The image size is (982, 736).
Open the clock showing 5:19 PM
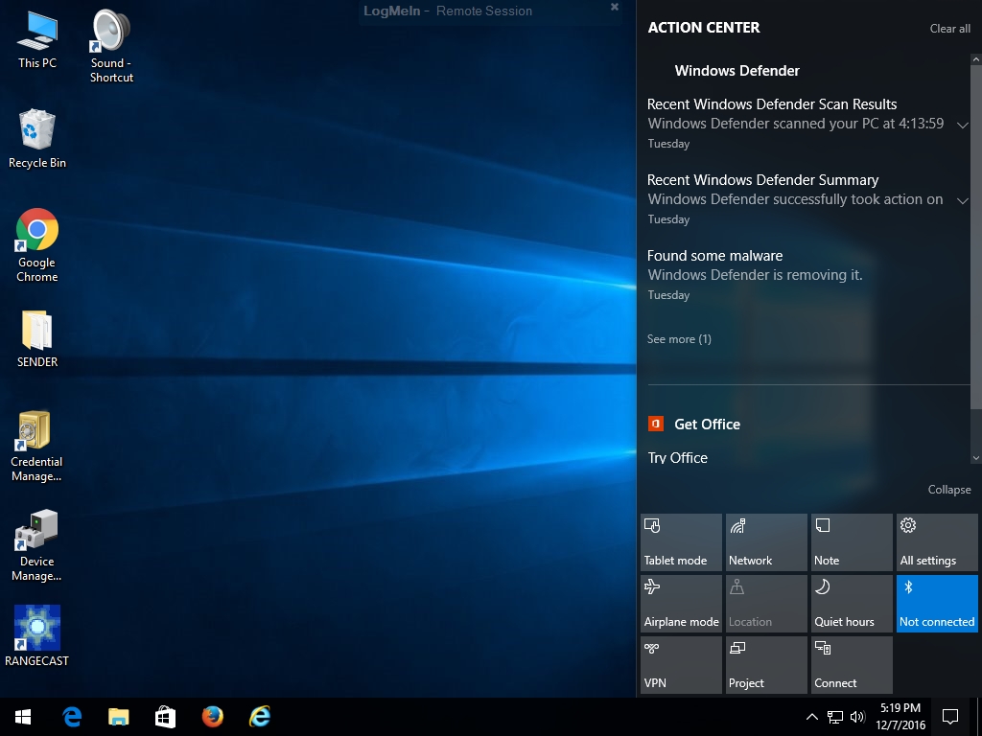pyautogui.click(x=900, y=717)
